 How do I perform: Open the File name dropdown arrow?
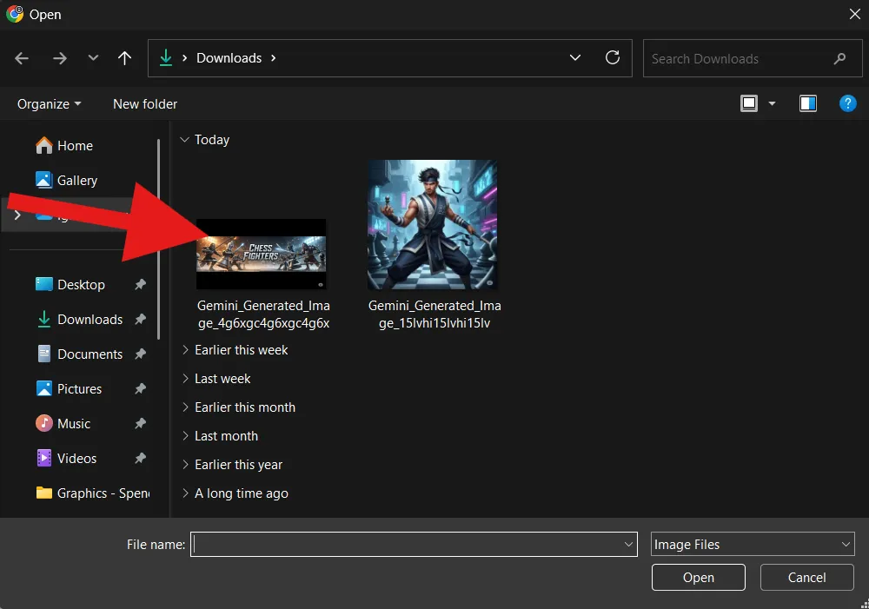628,544
